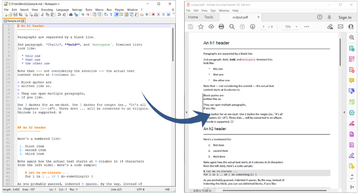Toggle synchronize vertical scrolling in Notepad++
The image size is (358, 195).
[x=94, y=14]
